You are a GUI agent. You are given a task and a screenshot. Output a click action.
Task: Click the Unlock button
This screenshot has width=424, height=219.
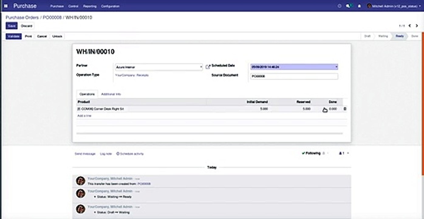57,36
